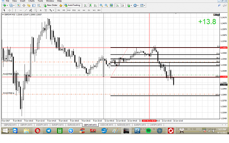The height and width of the screenshot is (143, 229).
Task: Open the Indicators list icon
Action: pos(129,5)
